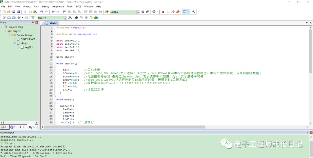The image size is (313, 158).
Task: Indent selected lines with the indent icon
Action: pos(86,12)
